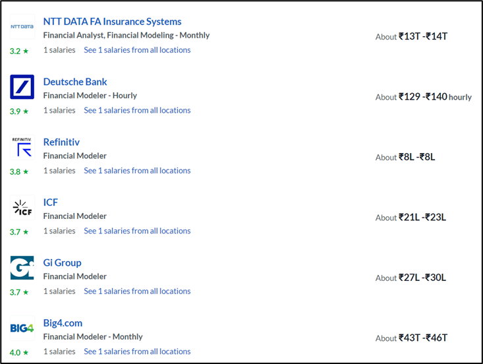Screen dimensions: 483x364
Task: Click the ICF company logo
Action: pos(22,208)
